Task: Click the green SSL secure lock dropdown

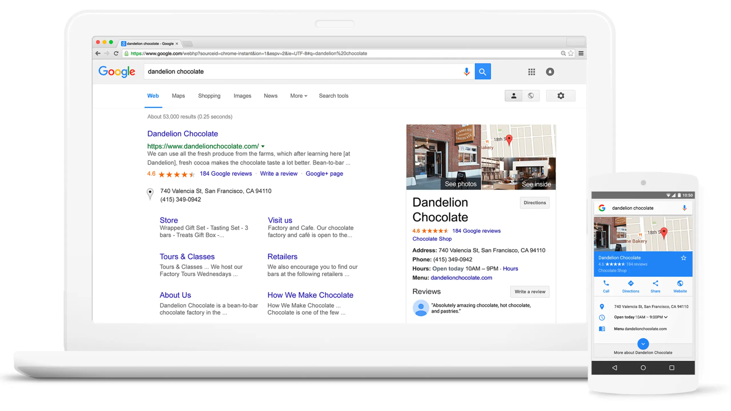Action: [x=126, y=54]
